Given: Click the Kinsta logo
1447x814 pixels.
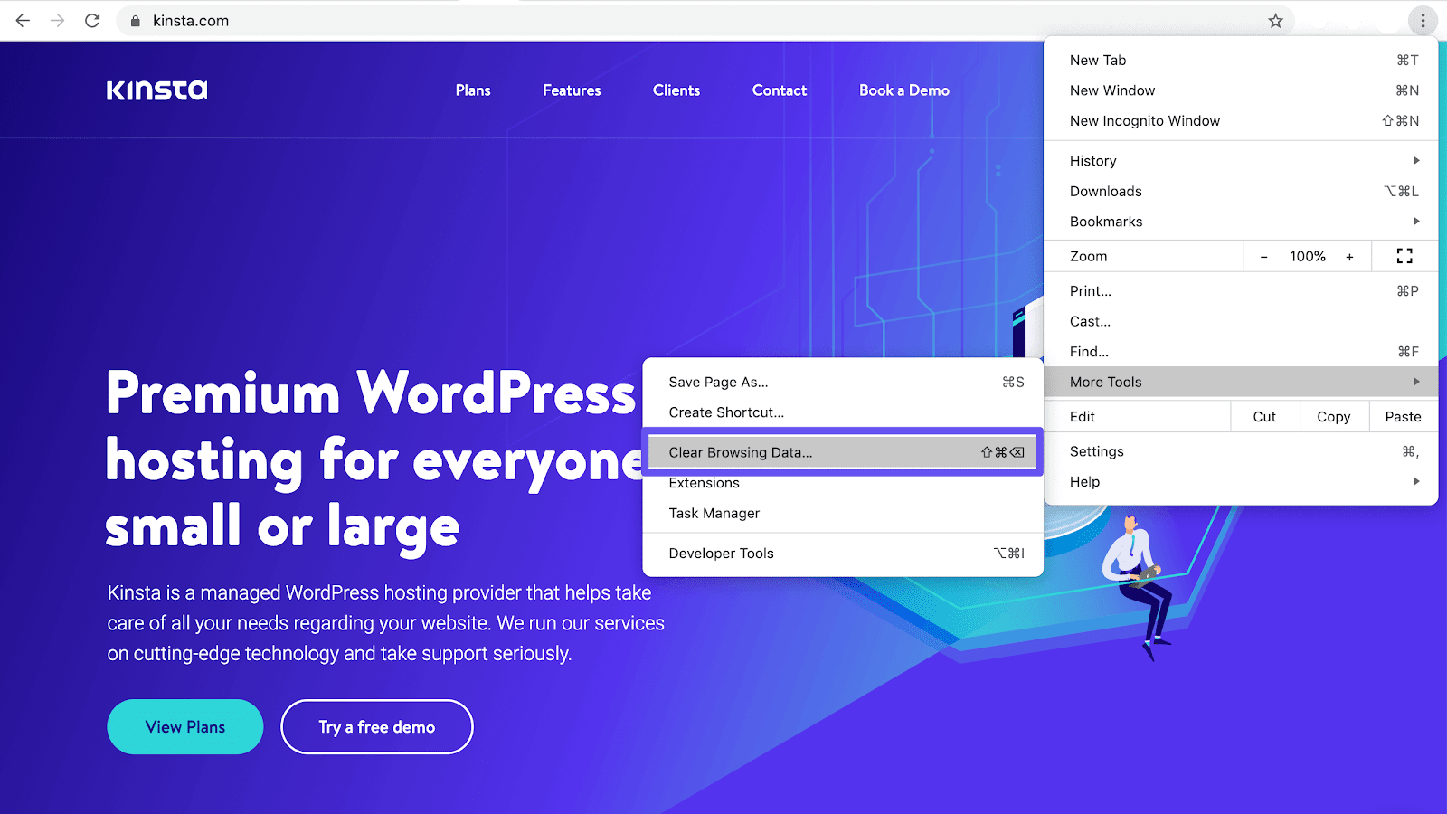Looking at the screenshot, I should (156, 90).
